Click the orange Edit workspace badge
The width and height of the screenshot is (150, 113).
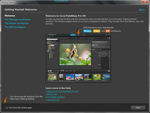[x=108, y=31]
